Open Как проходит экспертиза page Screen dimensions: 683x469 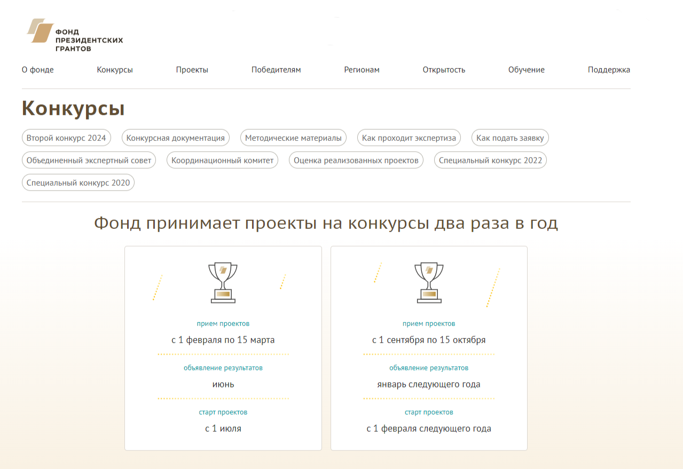[x=409, y=138]
